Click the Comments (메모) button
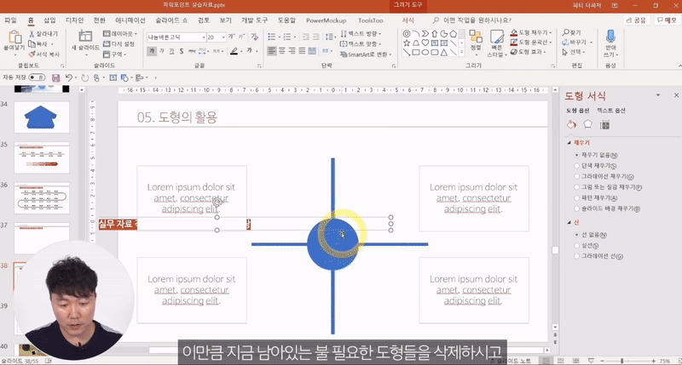The width and height of the screenshot is (682, 365). tap(667, 20)
